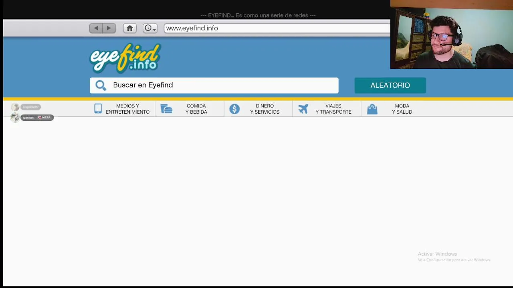Select the juankun META player tag
Viewport: 513px width, 288px height.
[37, 118]
